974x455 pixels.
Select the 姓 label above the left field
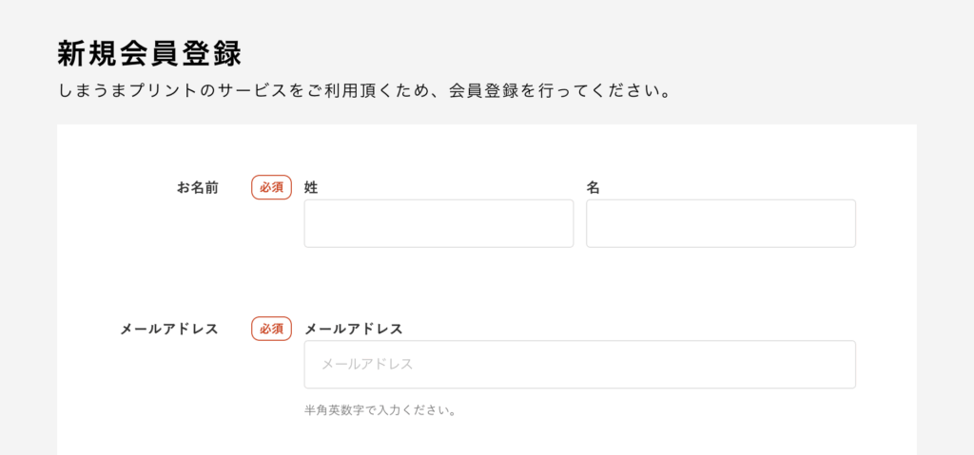(311, 188)
